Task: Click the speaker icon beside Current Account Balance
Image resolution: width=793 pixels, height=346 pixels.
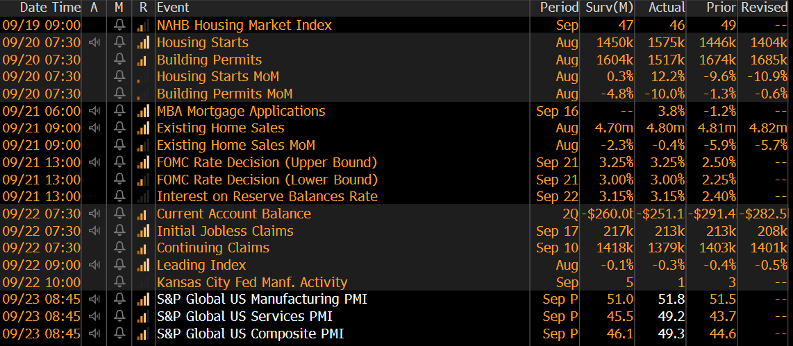Action: [94, 214]
